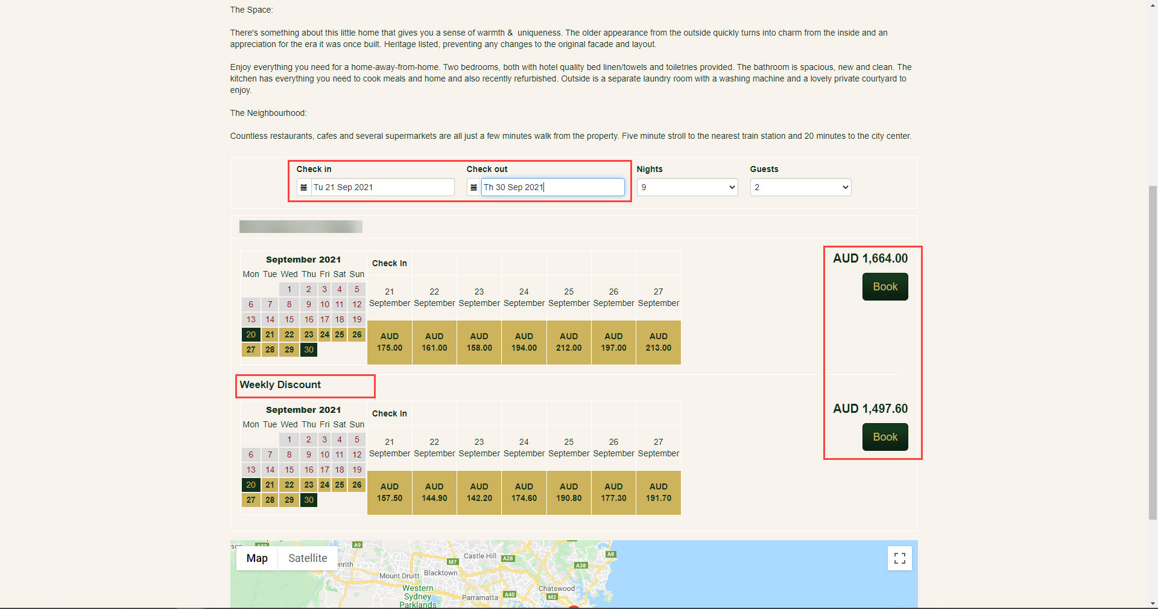Select the AUD 175.00 price cell
Screen dimensions: 1158x609
(x=390, y=342)
